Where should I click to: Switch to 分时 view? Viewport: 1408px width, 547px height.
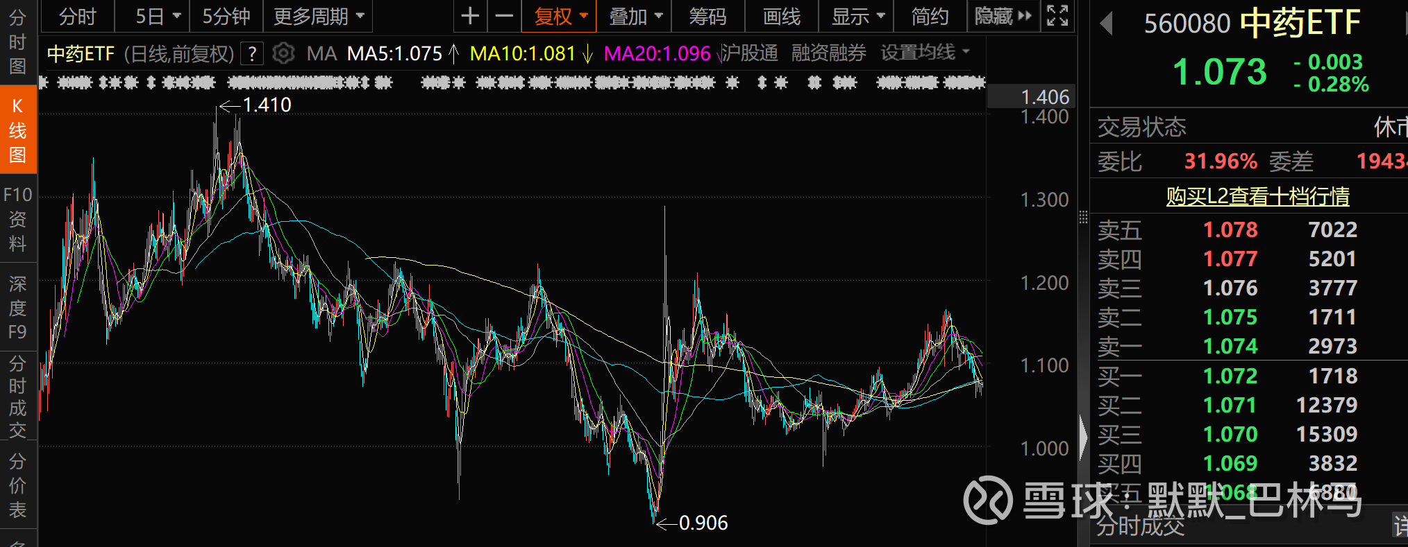(77, 16)
